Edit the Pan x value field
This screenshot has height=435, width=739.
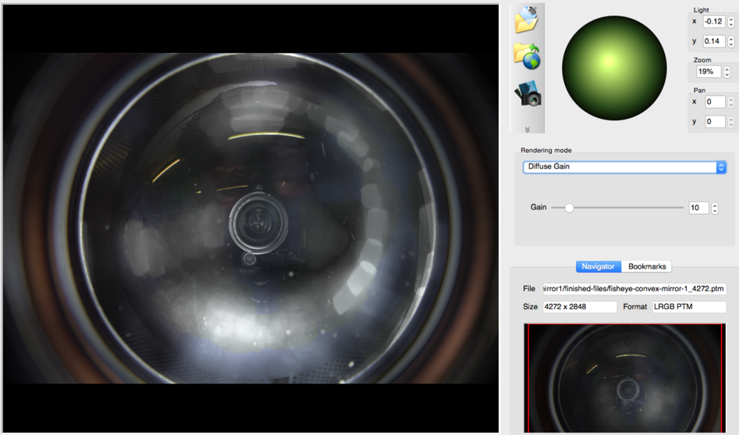[715, 102]
